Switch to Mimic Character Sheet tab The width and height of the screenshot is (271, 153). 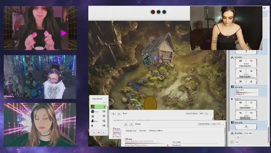tap(130, 131)
